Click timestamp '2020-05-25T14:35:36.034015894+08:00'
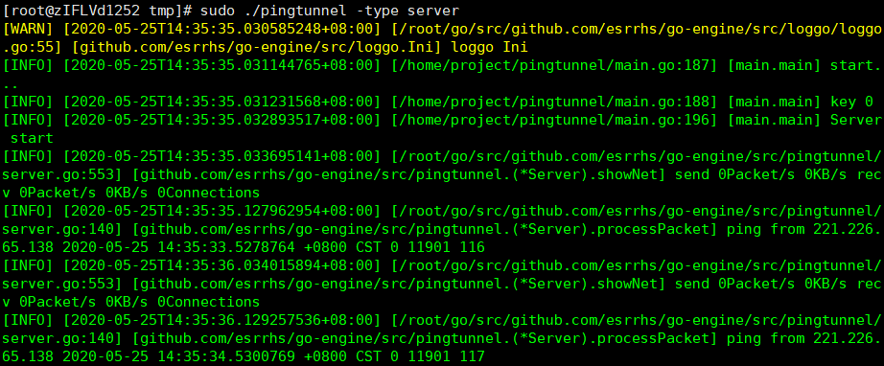884x366 pixels. click(x=222, y=265)
